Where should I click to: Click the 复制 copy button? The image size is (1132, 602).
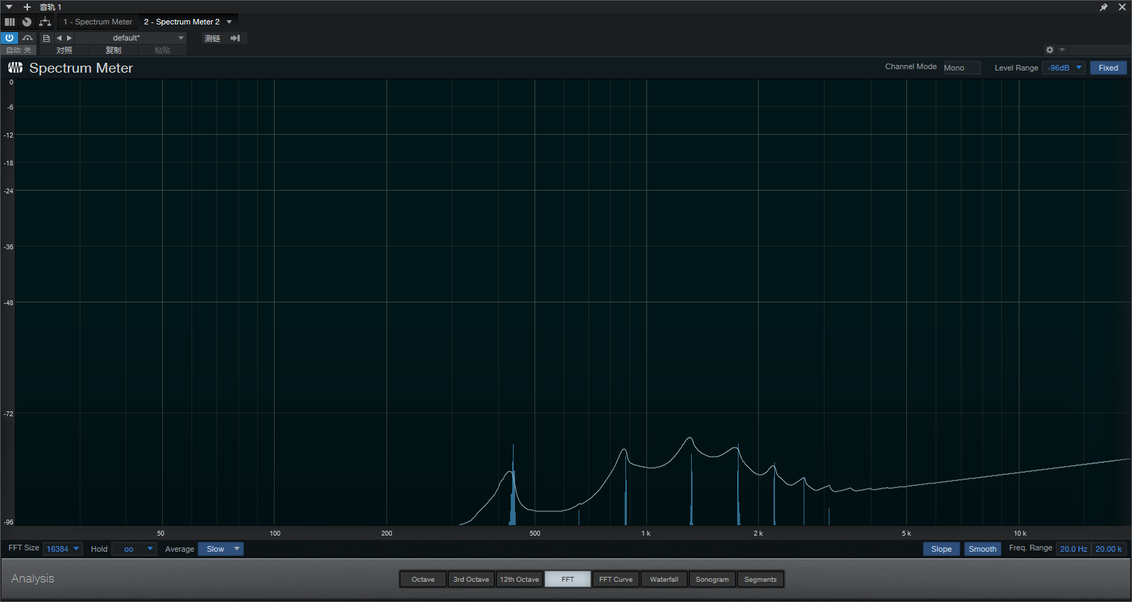coord(113,50)
